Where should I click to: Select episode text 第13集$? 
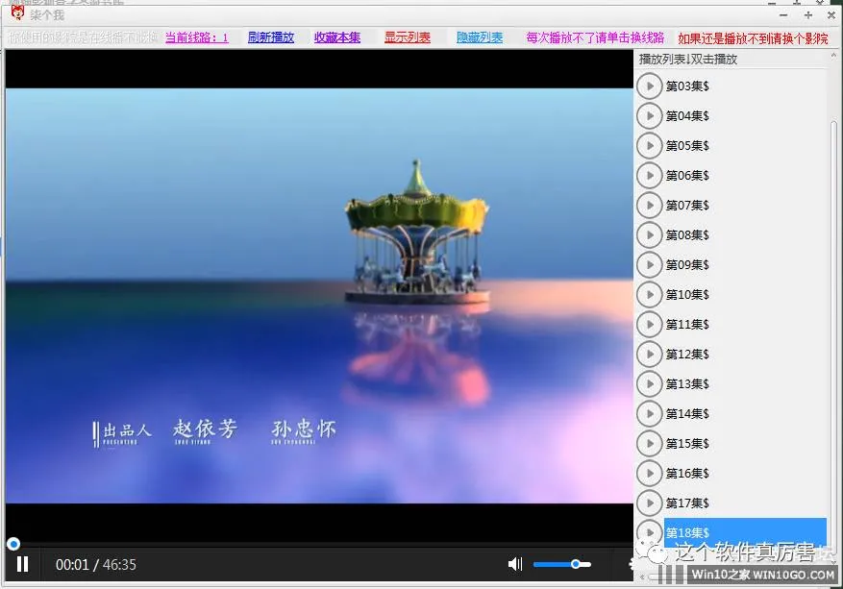[x=687, y=383]
